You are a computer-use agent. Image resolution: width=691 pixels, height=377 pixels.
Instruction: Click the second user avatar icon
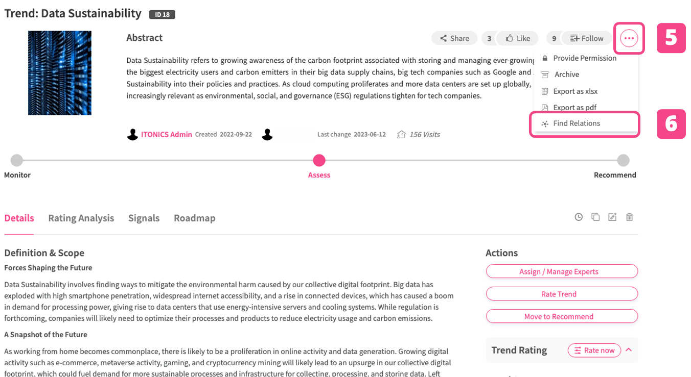[267, 135]
